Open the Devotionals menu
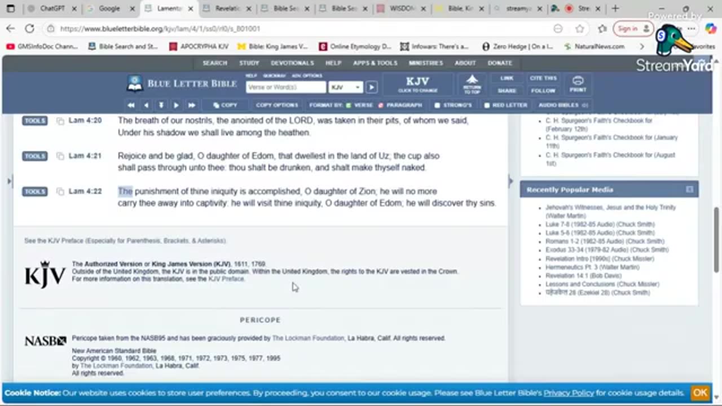Viewport: 722px width, 406px height. (x=292, y=63)
